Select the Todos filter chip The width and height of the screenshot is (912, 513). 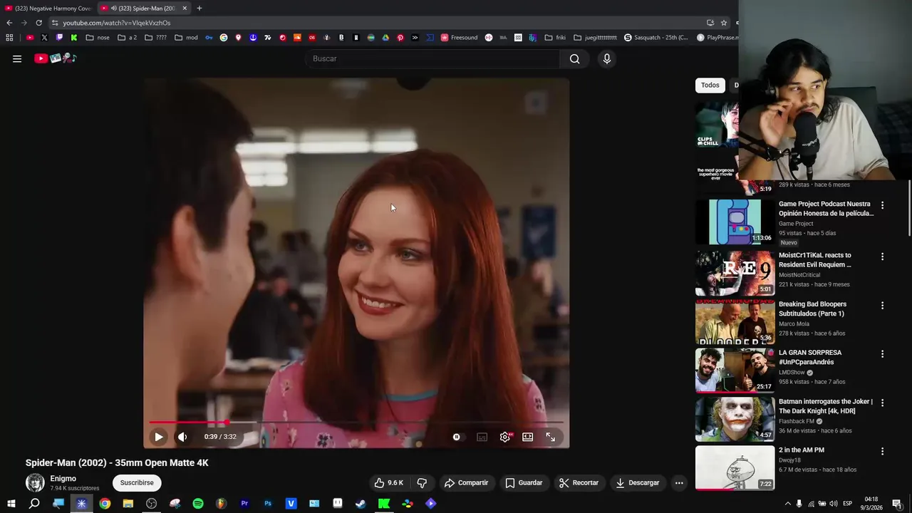710,85
